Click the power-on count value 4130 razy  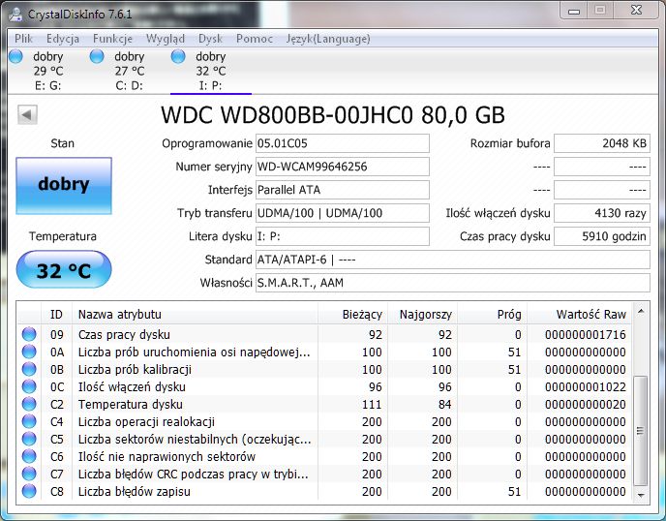point(602,213)
